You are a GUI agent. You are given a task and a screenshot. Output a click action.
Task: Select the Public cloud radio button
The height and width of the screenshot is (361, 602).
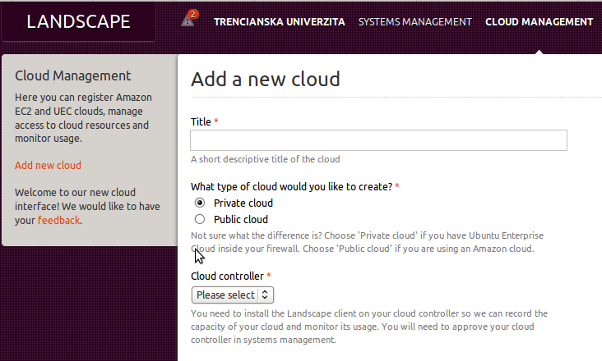point(200,219)
